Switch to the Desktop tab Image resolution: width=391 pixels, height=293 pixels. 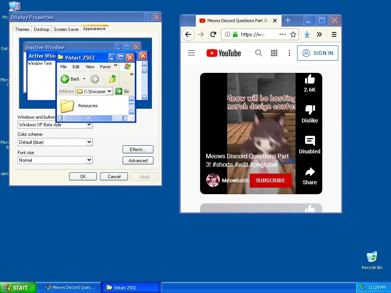(42, 29)
